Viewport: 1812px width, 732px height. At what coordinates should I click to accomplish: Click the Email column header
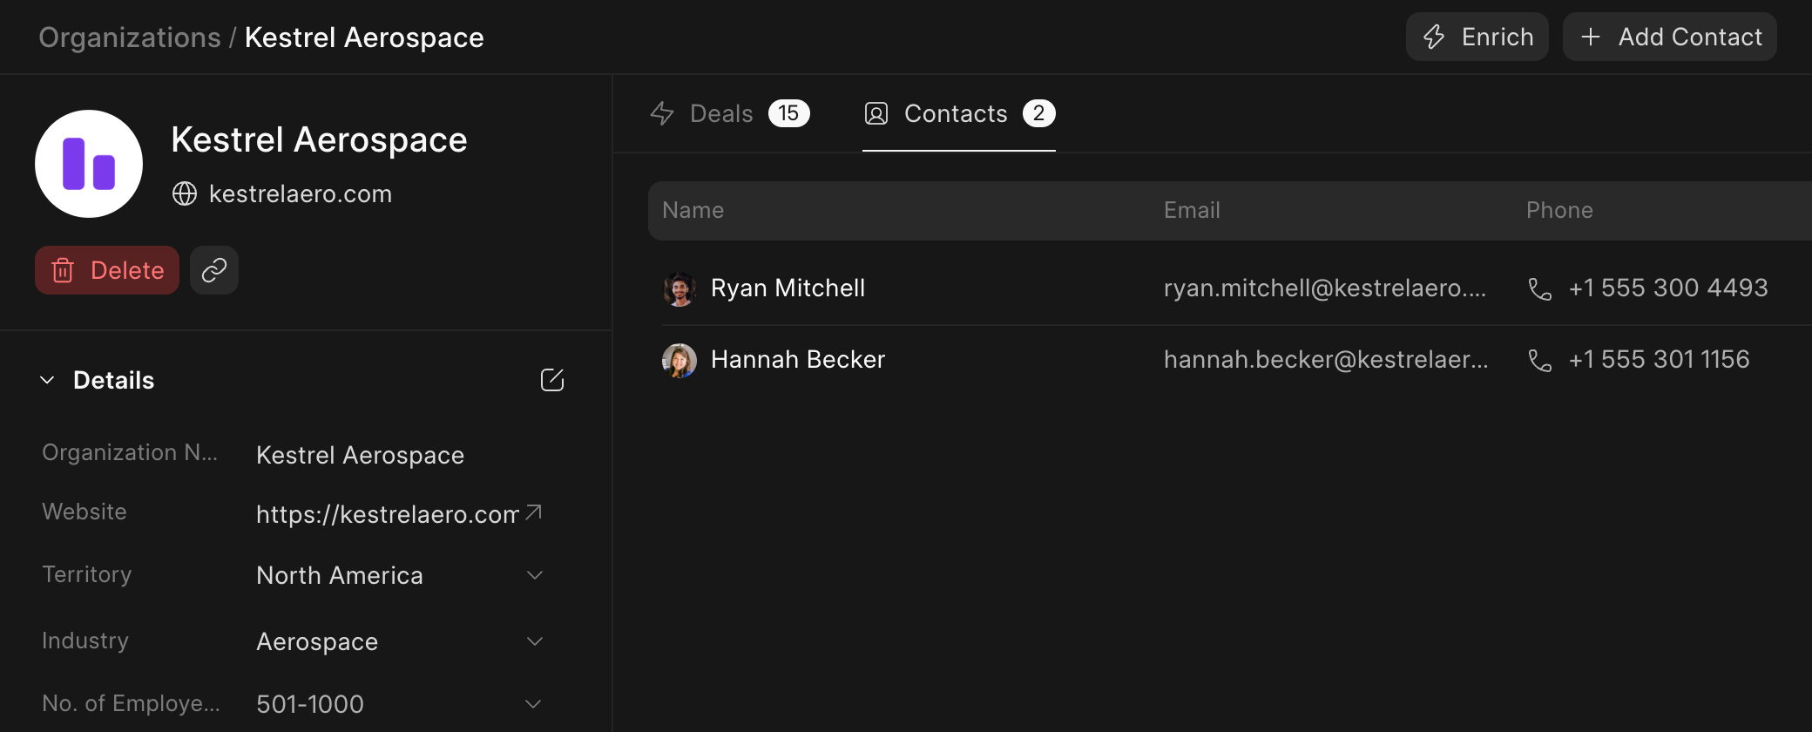pyautogui.click(x=1192, y=210)
